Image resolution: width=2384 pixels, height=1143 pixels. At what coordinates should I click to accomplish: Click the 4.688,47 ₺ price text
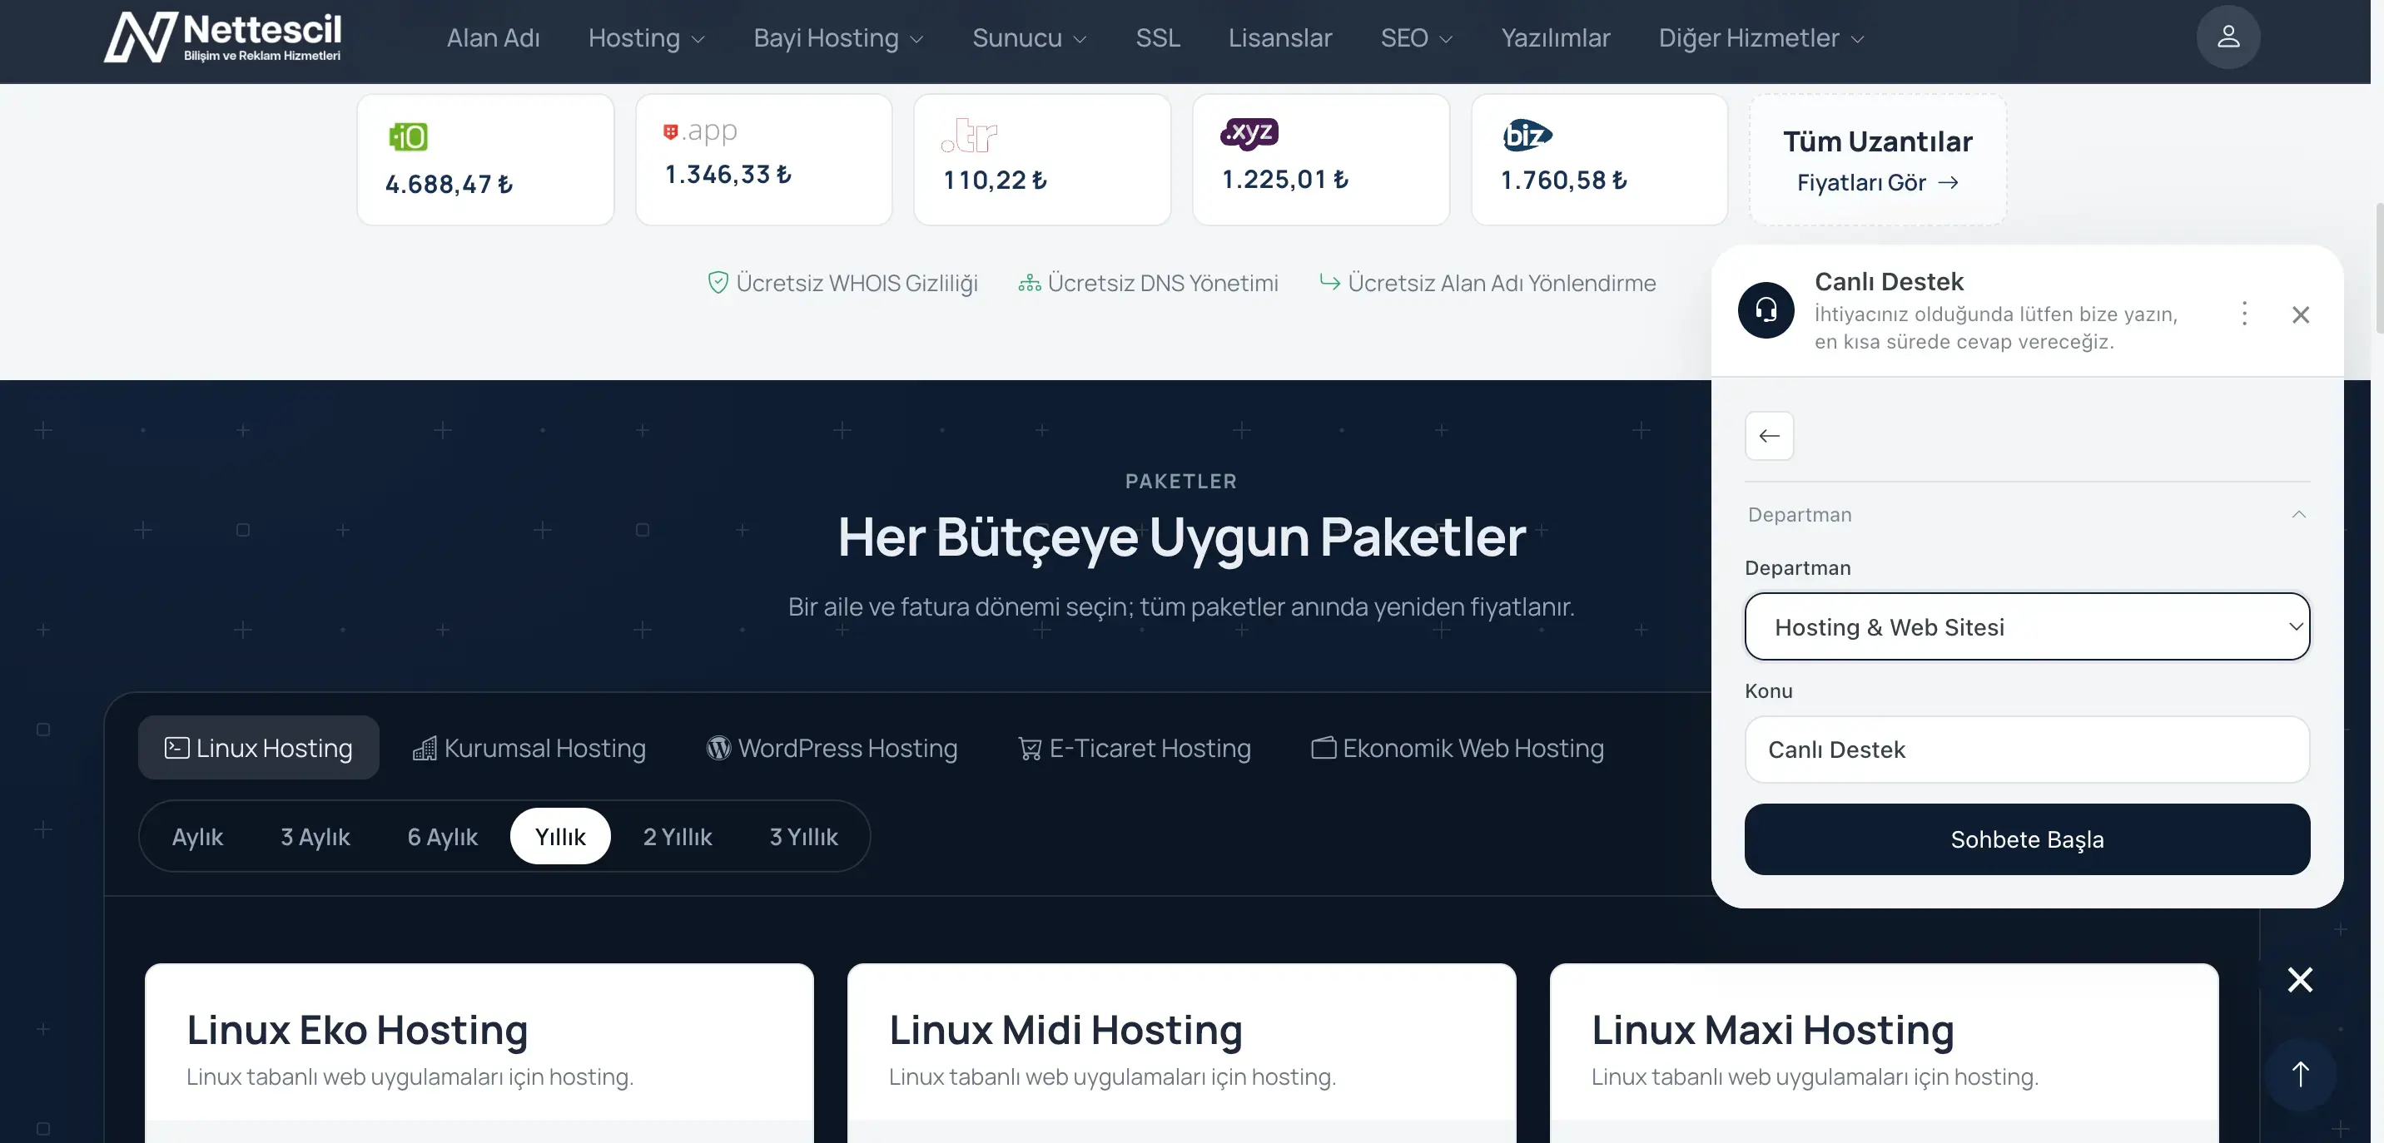(449, 184)
